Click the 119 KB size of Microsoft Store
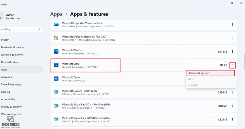This screenshot has width=245, height=129. coord(223,65)
